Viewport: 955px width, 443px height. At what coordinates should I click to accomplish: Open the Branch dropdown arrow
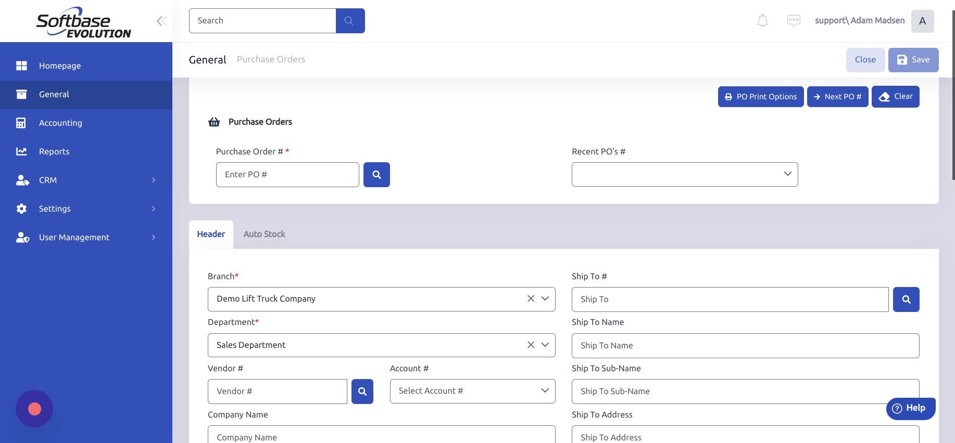click(545, 298)
